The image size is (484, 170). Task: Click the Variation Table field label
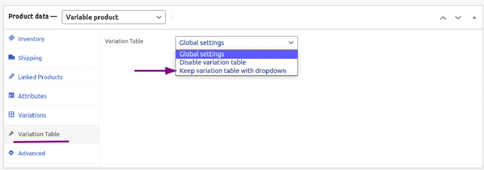(124, 41)
